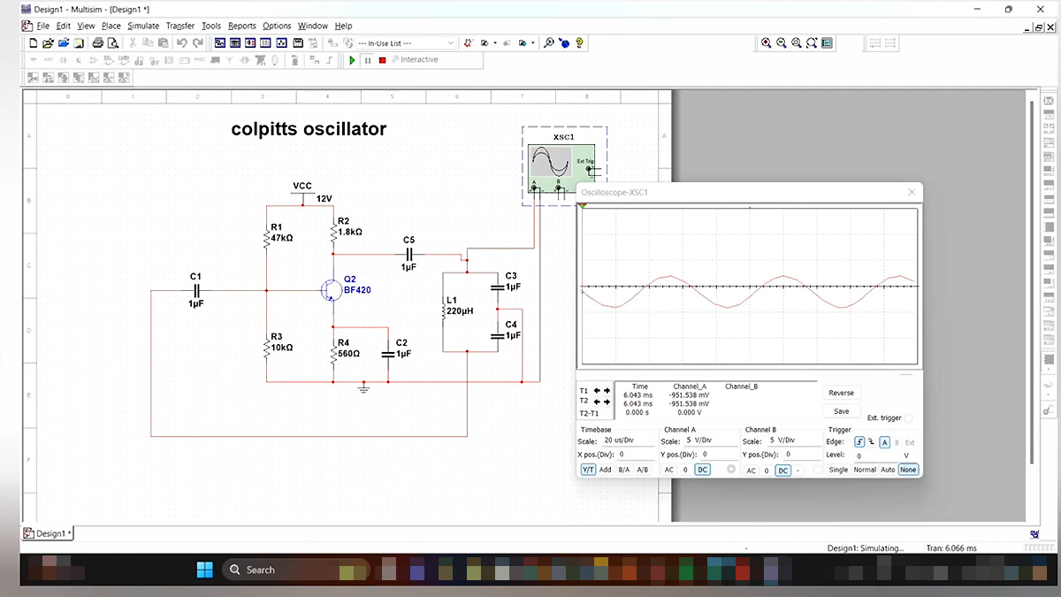Viewport: 1061px width, 597px height.
Task: Click the Help question mark icon
Action: coord(580,42)
